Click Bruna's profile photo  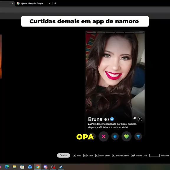pyautogui.click(x=115, y=74)
